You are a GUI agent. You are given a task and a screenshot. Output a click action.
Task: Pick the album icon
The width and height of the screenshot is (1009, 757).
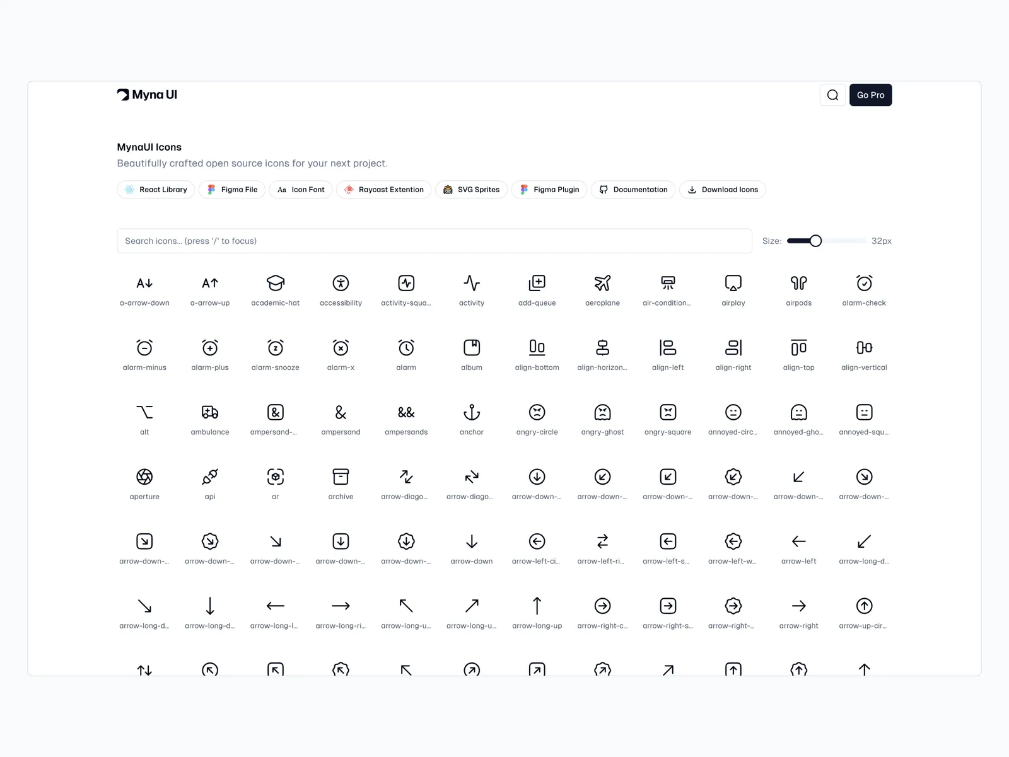point(472,348)
